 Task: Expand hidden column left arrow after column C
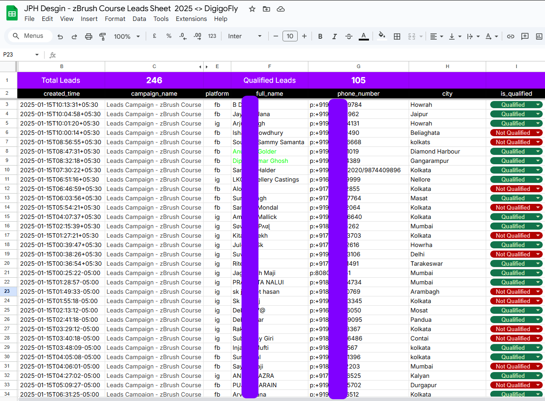(200, 67)
